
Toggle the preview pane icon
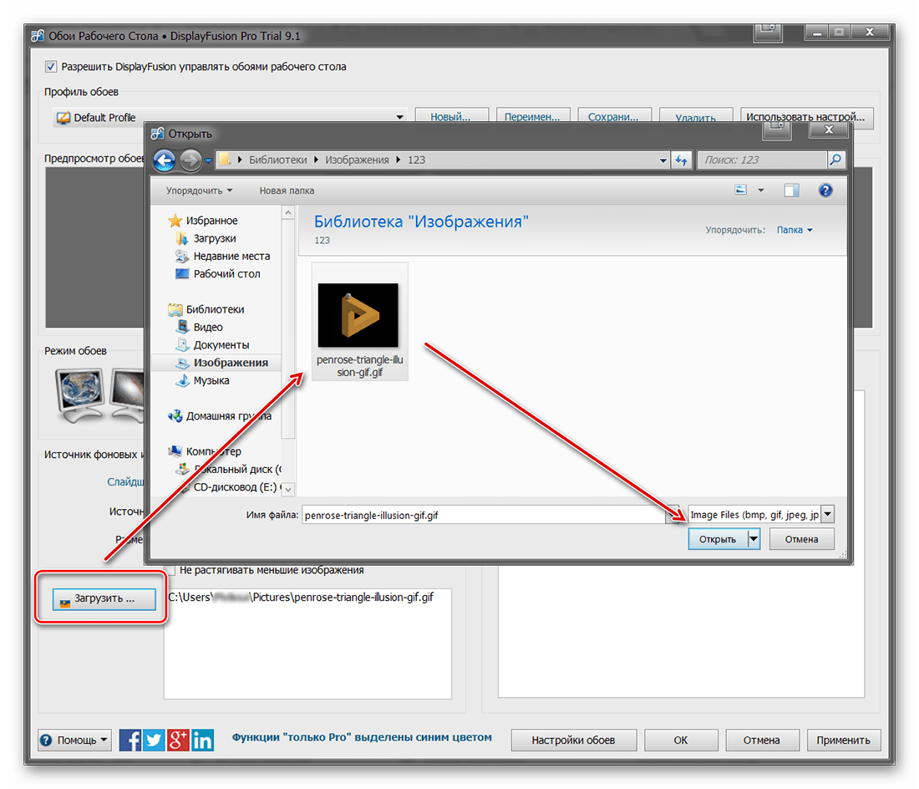791,191
